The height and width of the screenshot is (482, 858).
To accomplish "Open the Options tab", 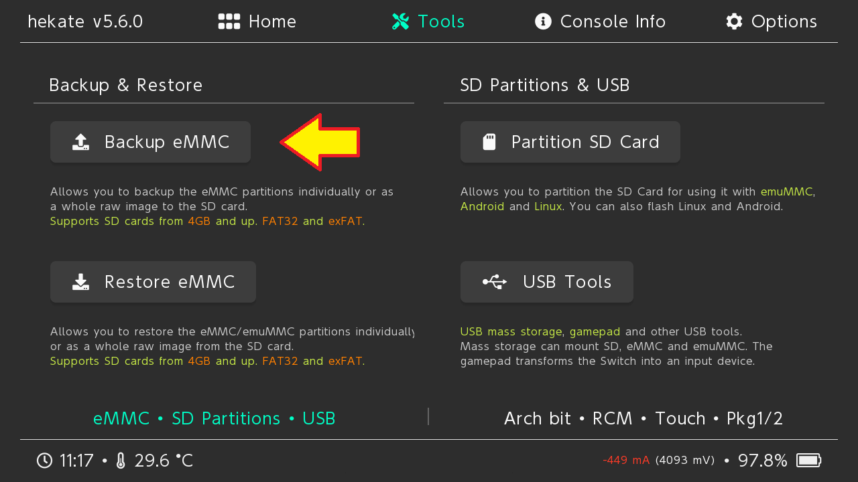I will click(772, 21).
